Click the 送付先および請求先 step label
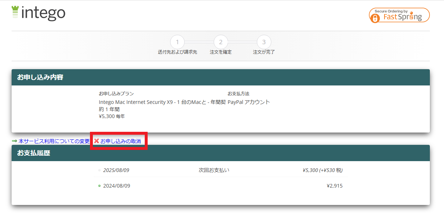Image resolution: width=444 pixels, height=214 pixels. [x=177, y=52]
